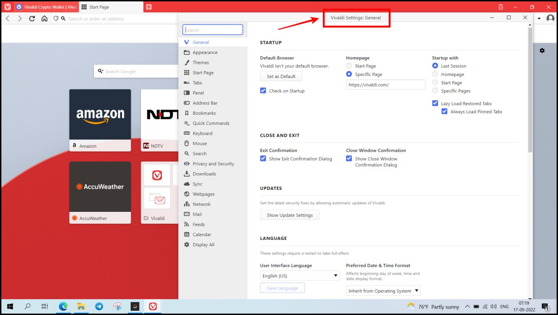Image resolution: width=558 pixels, height=315 pixels.
Task: Open the AccuWeather speed dial
Action: tap(100, 193)
